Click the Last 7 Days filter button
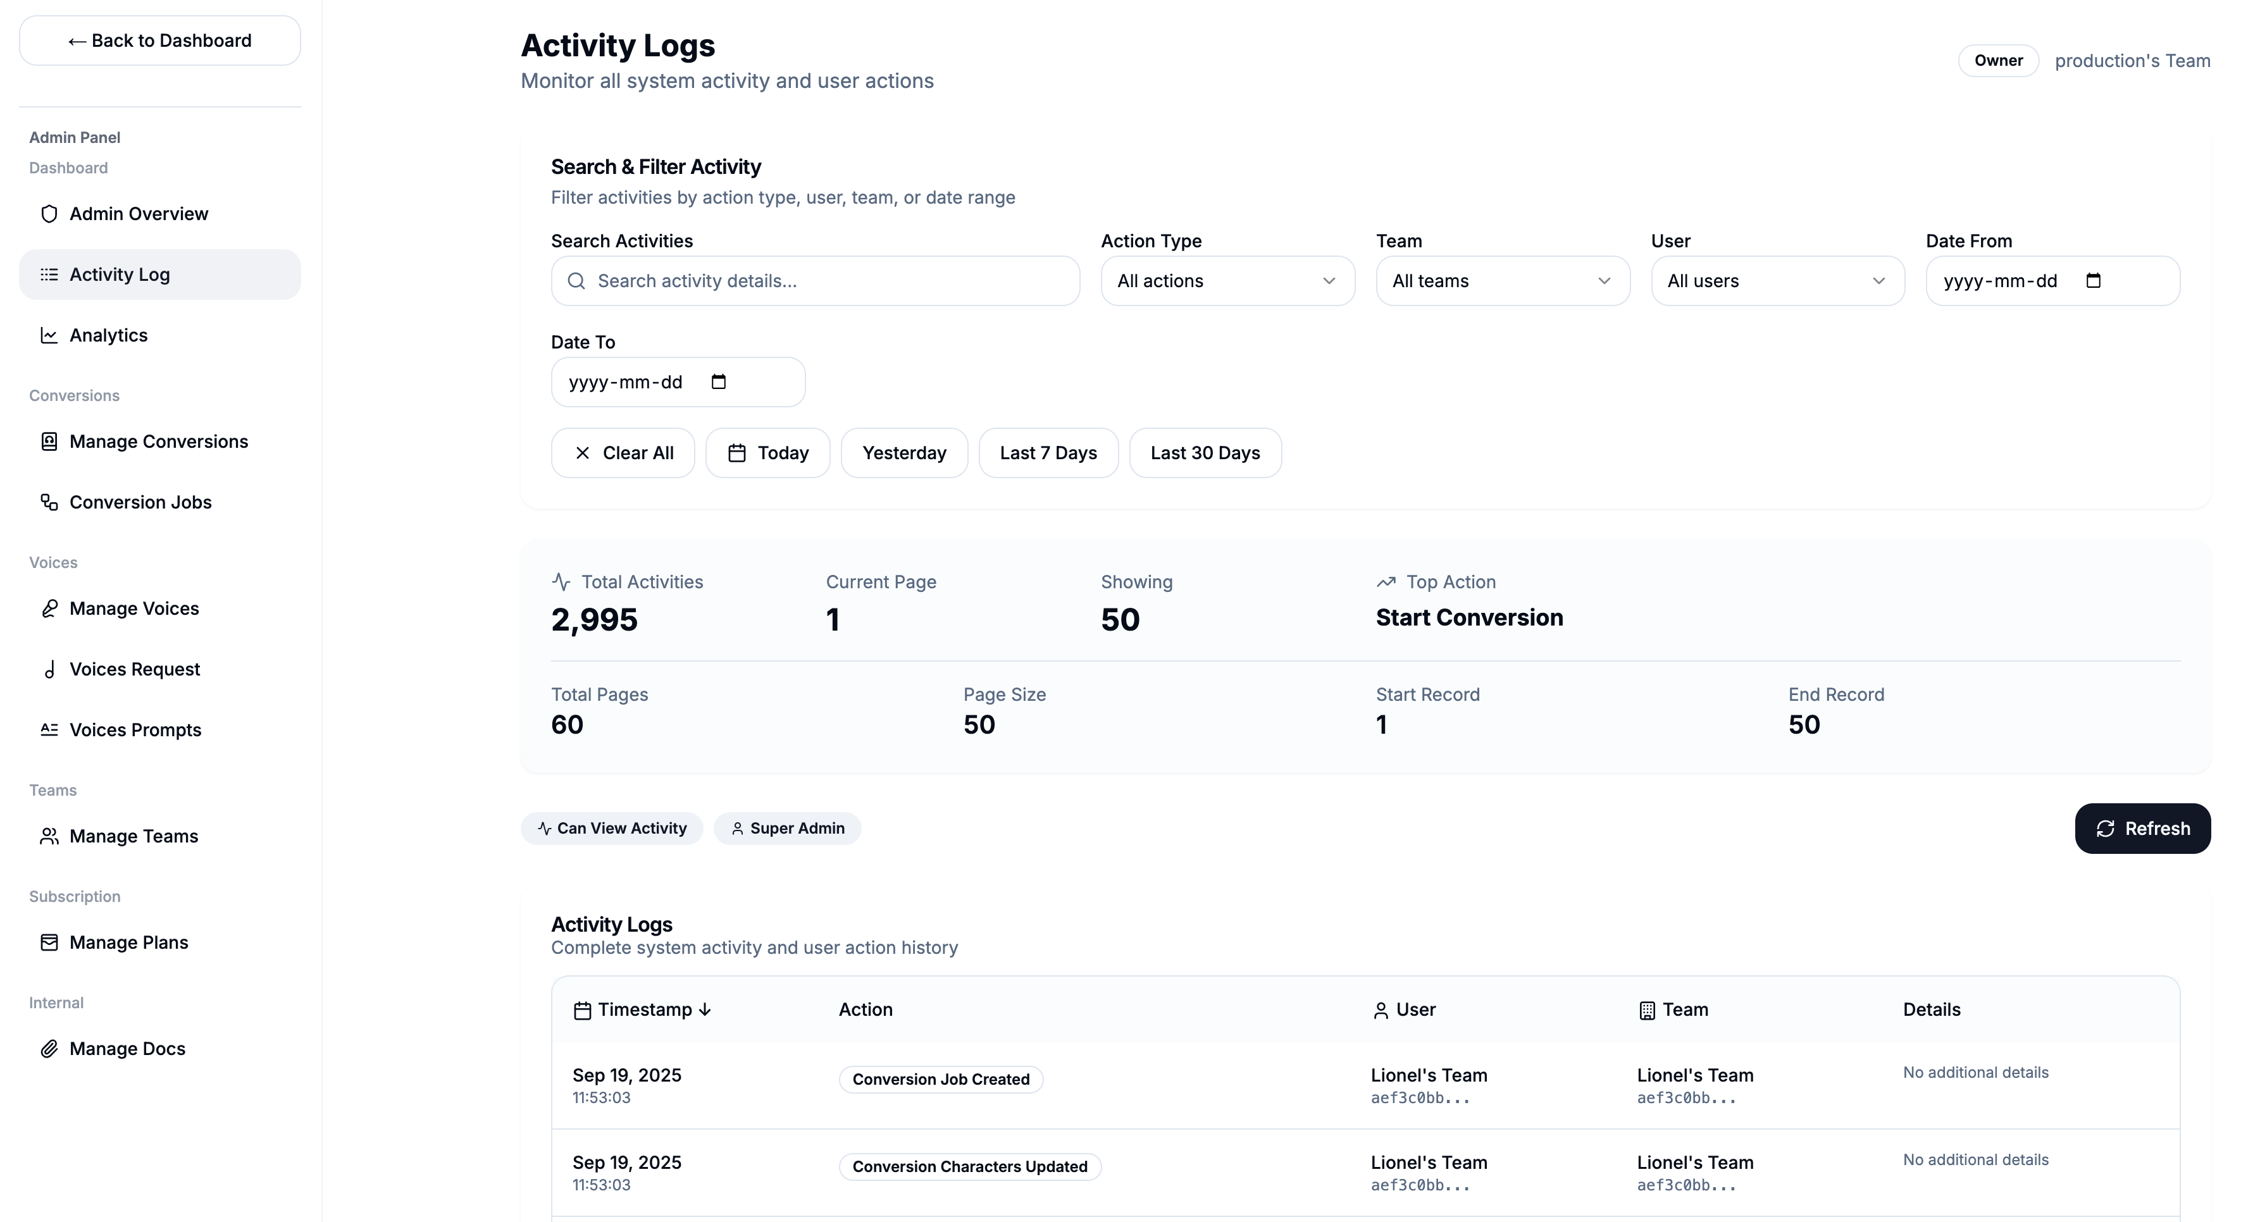This screenshot has width=2241, height=1222. tap(1048, 453)
